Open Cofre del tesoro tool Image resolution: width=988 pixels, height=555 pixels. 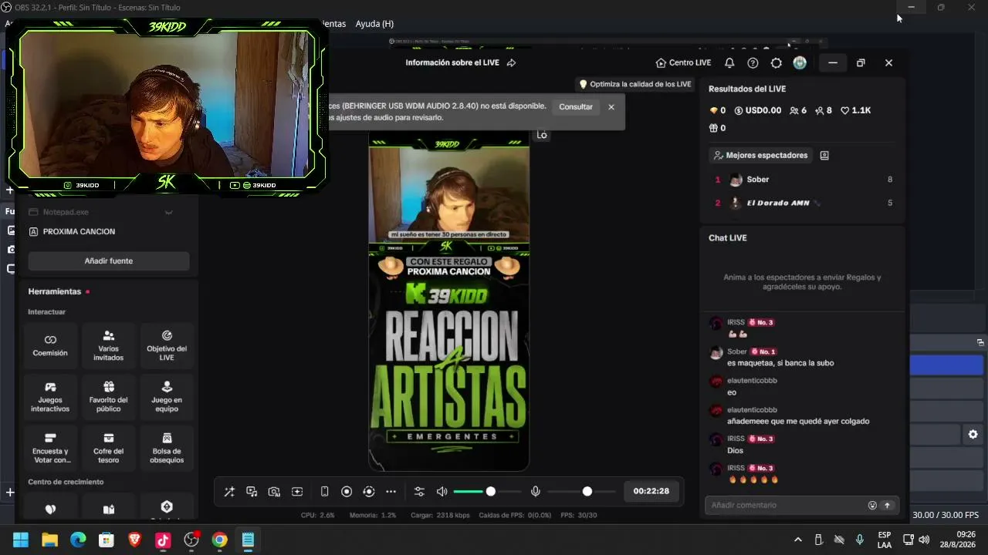click(108, 449)
